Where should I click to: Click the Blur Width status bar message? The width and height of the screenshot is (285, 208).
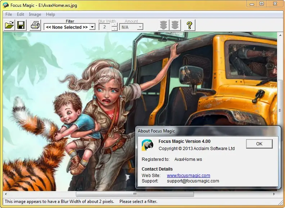[59, 202]
